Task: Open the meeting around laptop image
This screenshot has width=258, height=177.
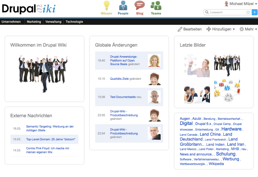Action: (197, 94)
